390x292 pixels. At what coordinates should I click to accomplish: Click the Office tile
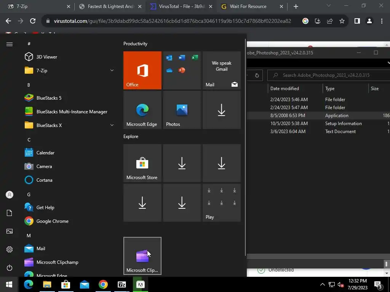click(x=142, y=70)
